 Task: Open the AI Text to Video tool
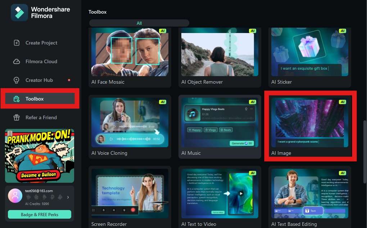tap(220, 197)
